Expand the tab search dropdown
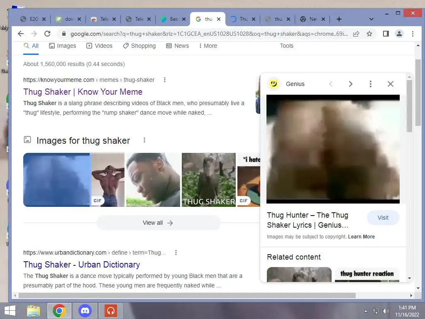This screenshot has height=319, width=425. point(371,19)
